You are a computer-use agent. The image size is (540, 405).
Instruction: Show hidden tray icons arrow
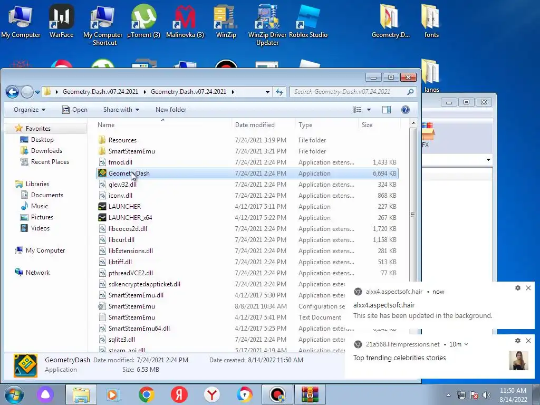tap(448, 395)
